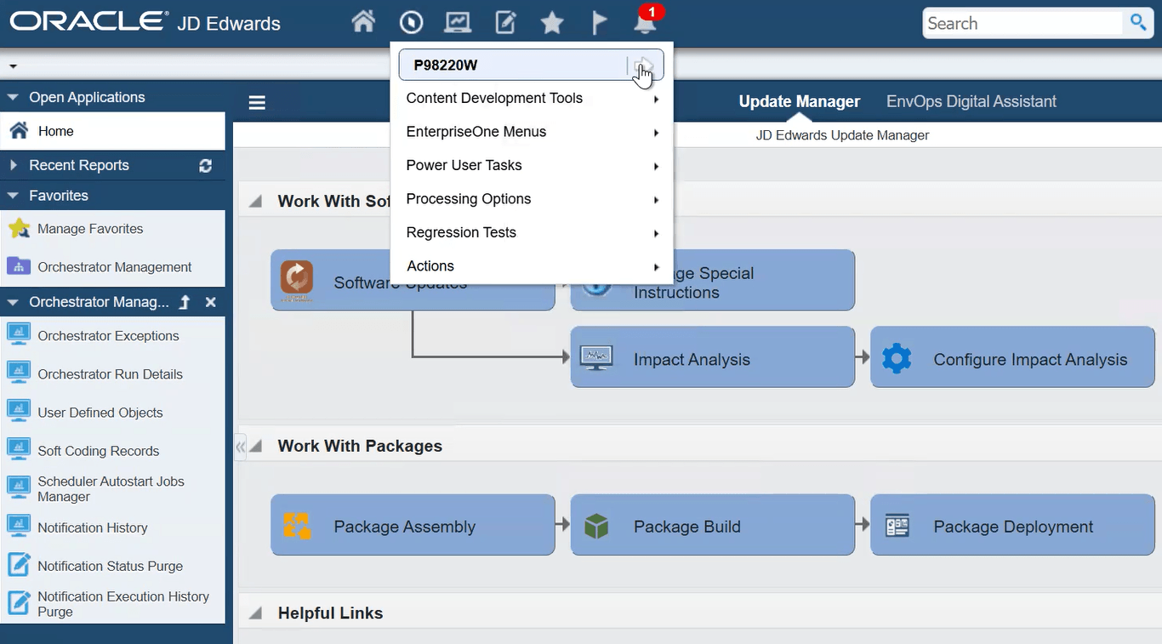
Task: Open Processing Options submenu
Action: click(532, 199)
